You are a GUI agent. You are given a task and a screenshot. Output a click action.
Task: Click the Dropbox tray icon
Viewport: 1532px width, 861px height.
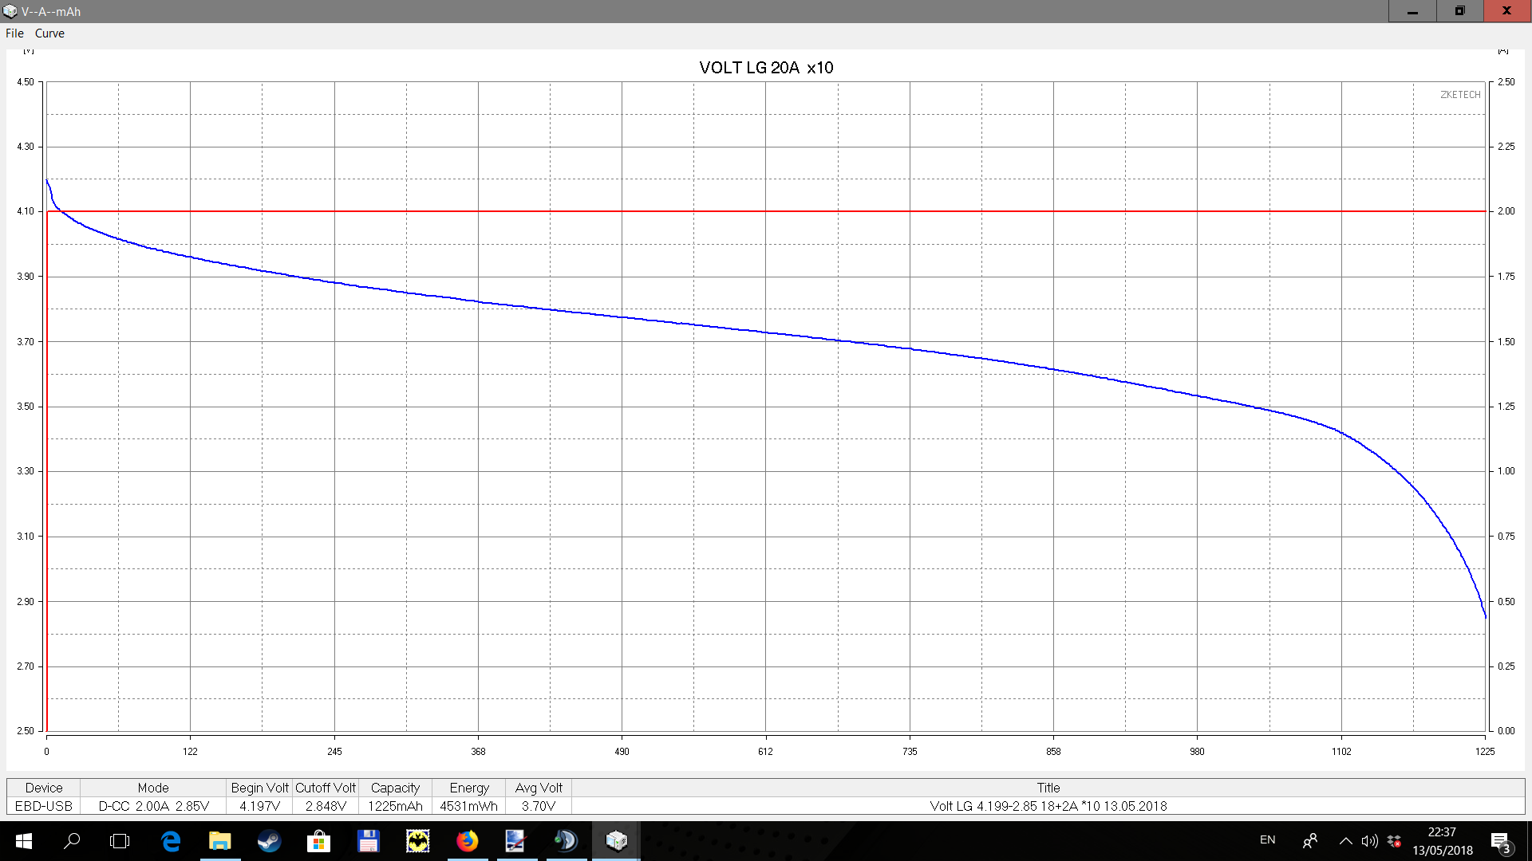click(x=1394, y=840)
